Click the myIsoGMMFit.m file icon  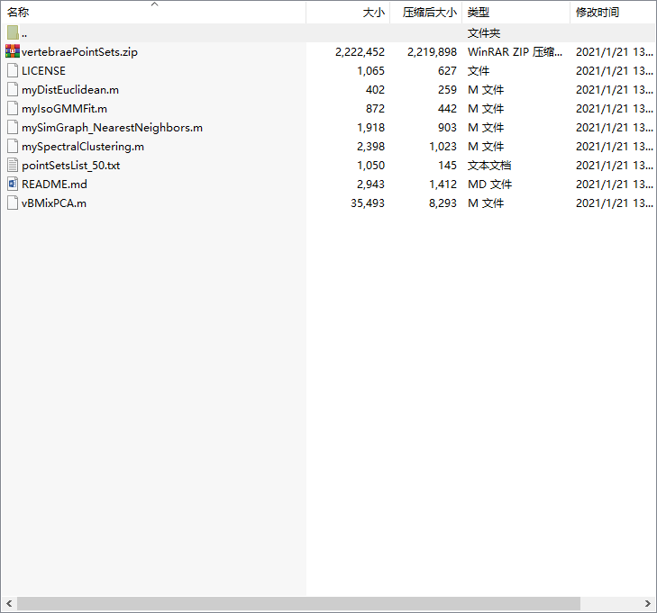[13, 108]
